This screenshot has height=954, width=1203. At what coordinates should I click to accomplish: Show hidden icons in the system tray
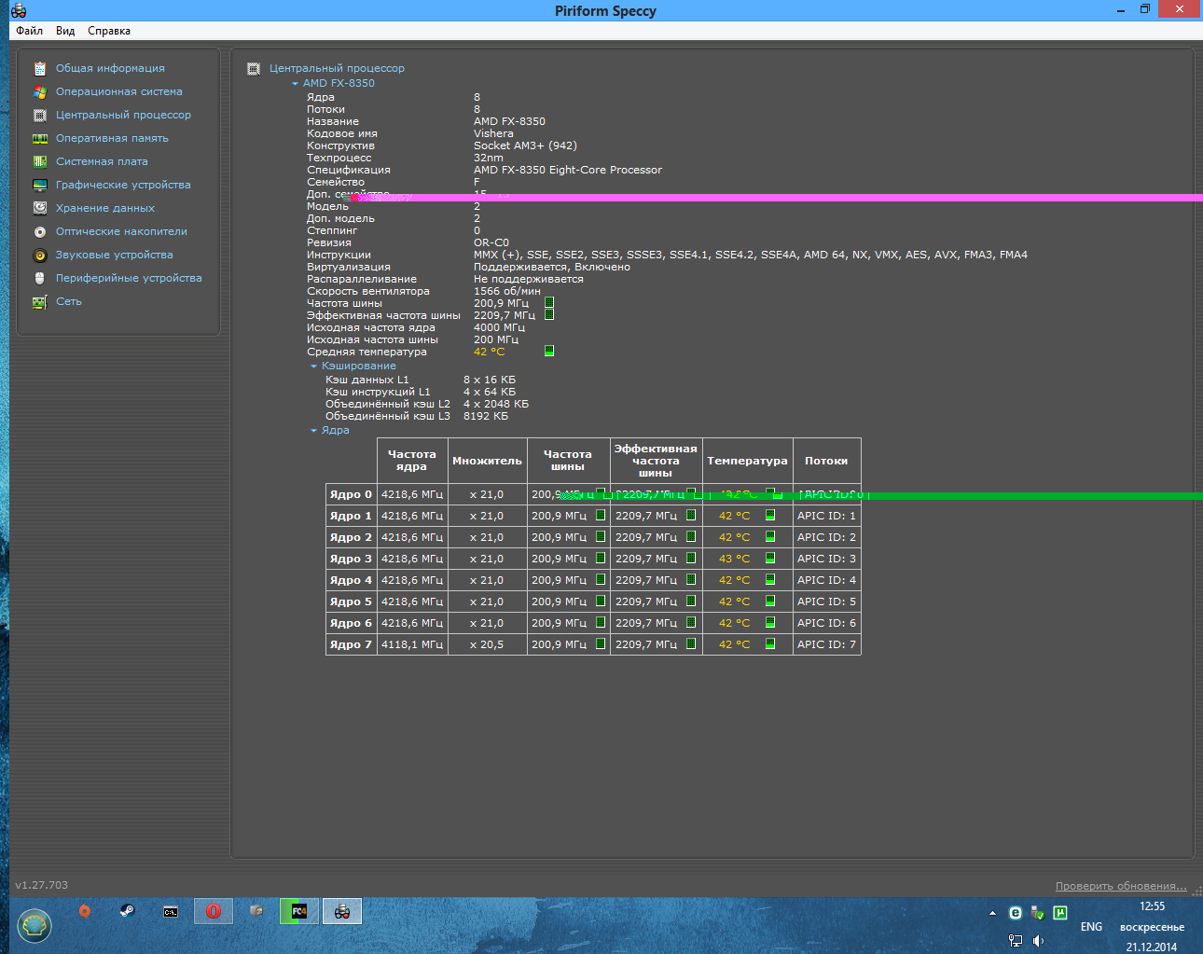pos(992,913)
